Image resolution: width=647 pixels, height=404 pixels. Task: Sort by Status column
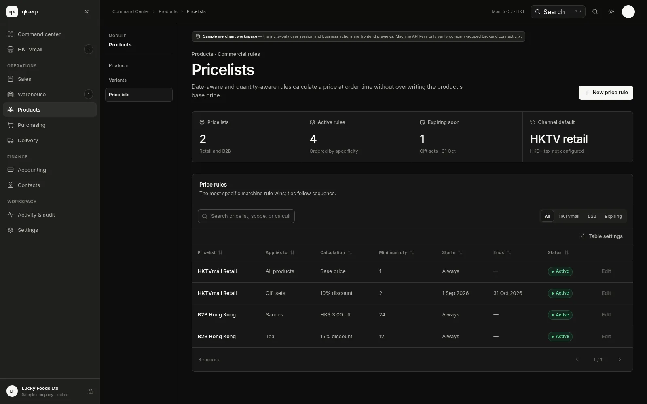(x=558, y=253)
